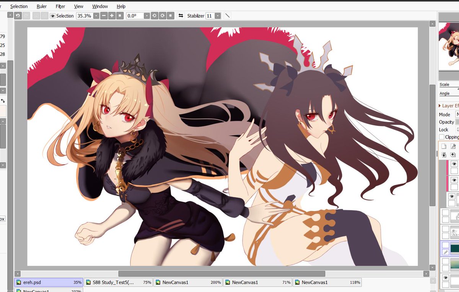Image resolution: width=459 pixels, height=292 pixels.
Task: Click the swap colors arrows icon on left panel
Action: click(3, 101)
